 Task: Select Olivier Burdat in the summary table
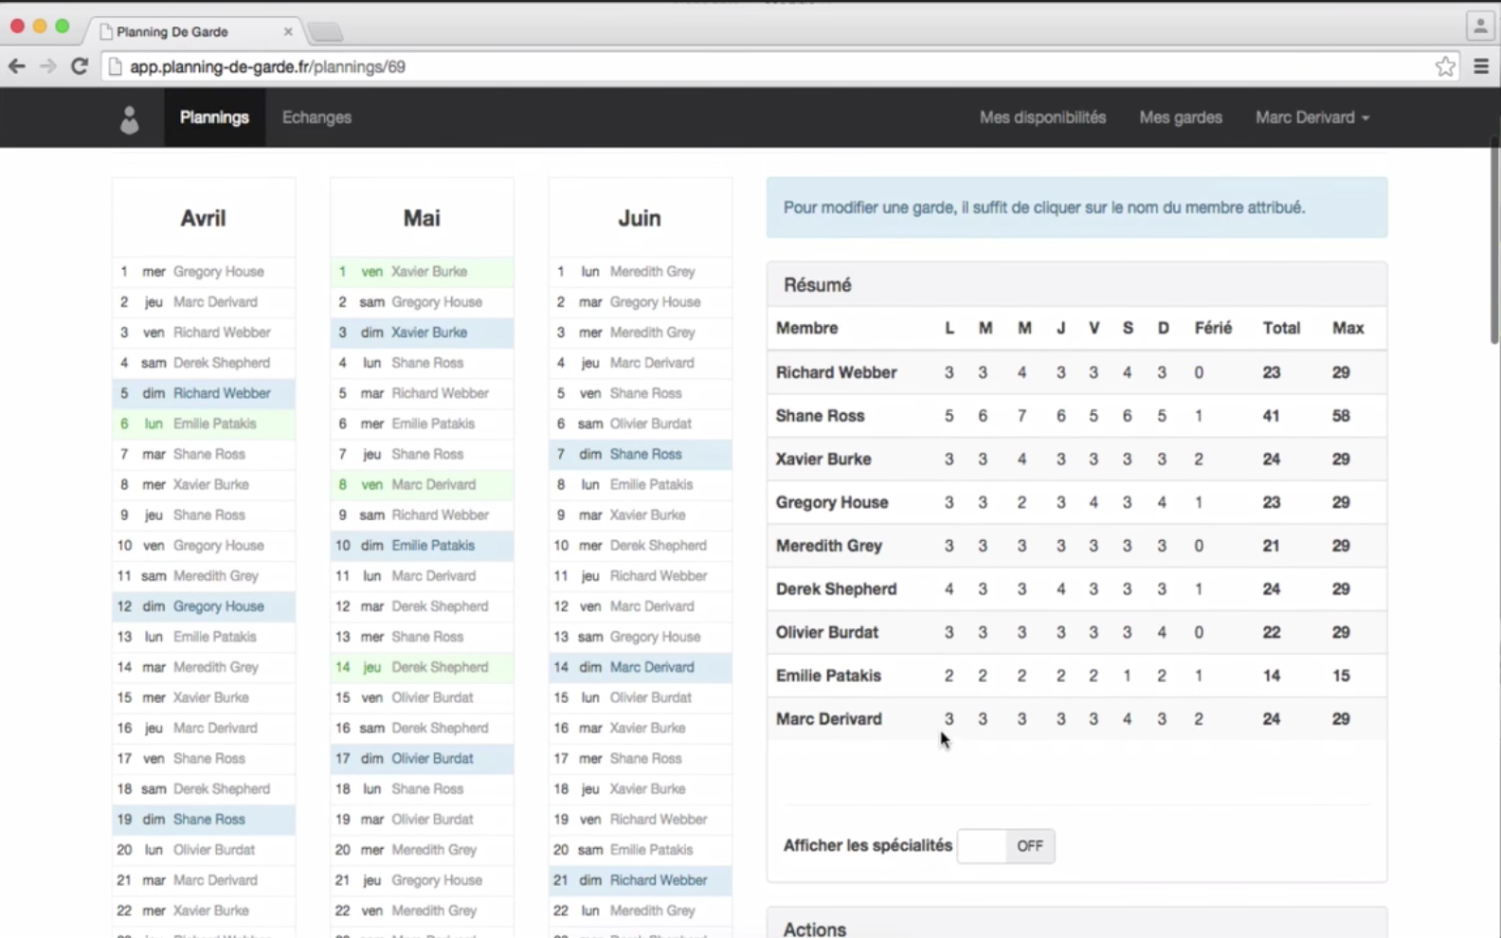click(826, 633)
